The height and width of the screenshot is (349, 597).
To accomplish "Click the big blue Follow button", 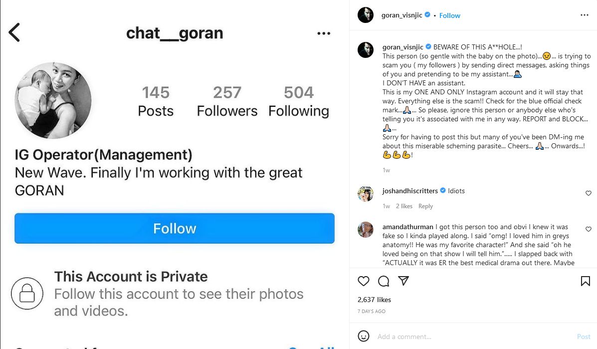I will click(x=175, y=229).
